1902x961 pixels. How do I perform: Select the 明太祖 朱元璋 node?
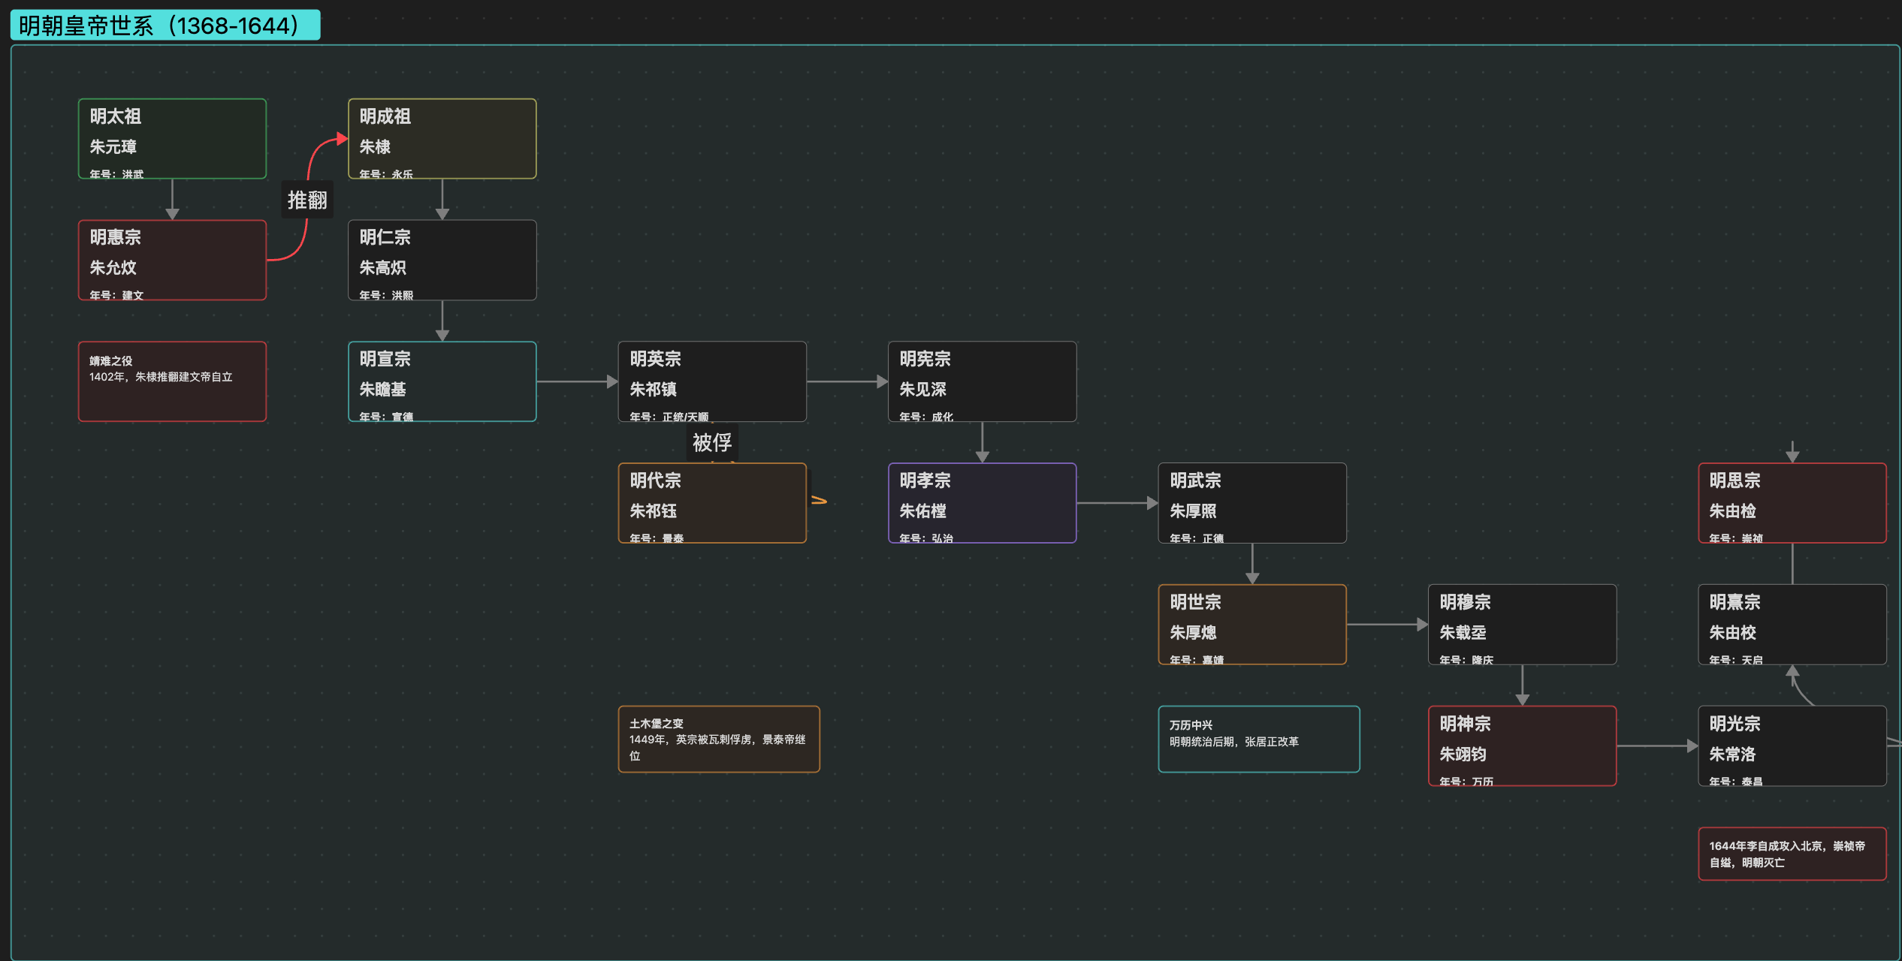(x=172, y=139)
